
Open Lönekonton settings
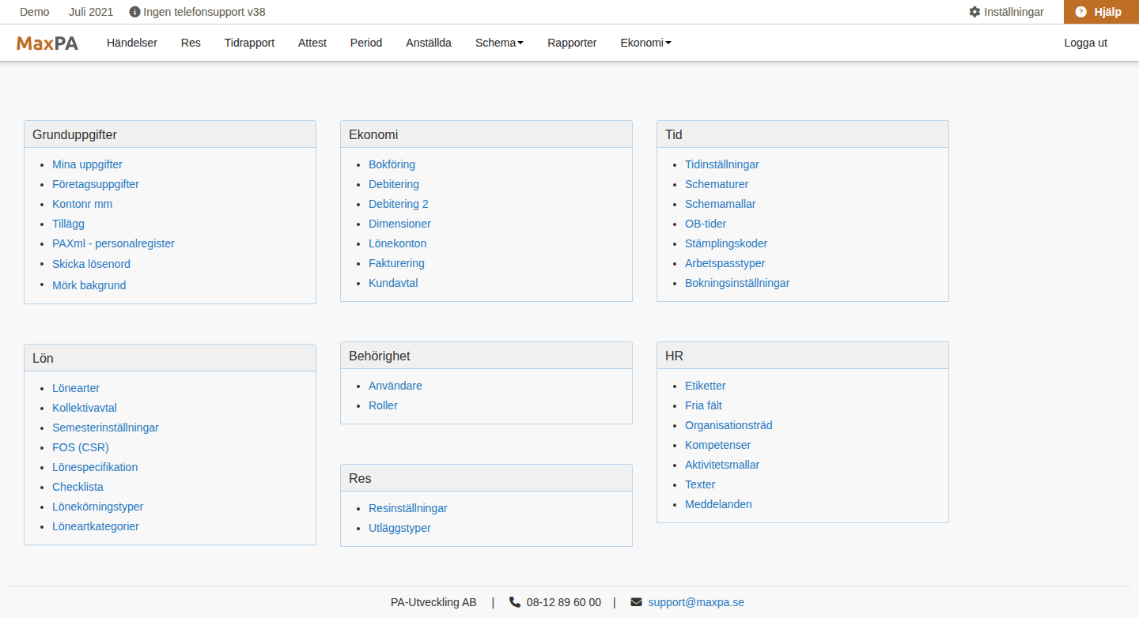tap(397, 243)
